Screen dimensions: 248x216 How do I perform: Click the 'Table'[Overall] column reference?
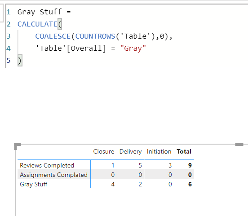pyautogui.click(x=71, y=48)
